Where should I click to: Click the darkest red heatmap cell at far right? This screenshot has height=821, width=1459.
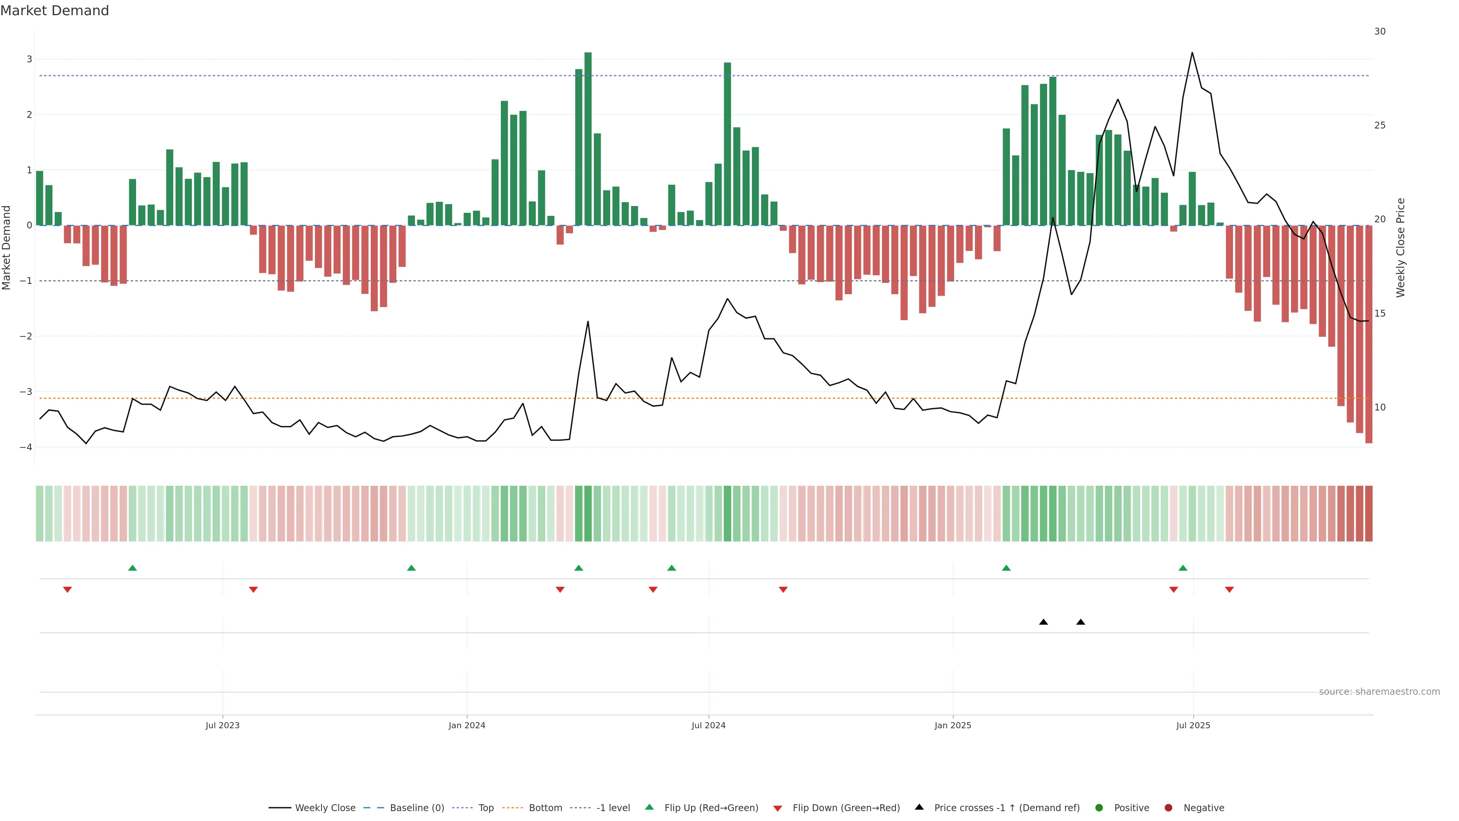coord(1368,514)
